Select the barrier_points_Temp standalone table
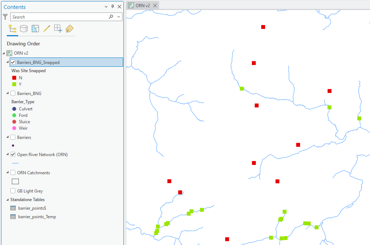This screenshot has width=370, height=245. point(37,217)
